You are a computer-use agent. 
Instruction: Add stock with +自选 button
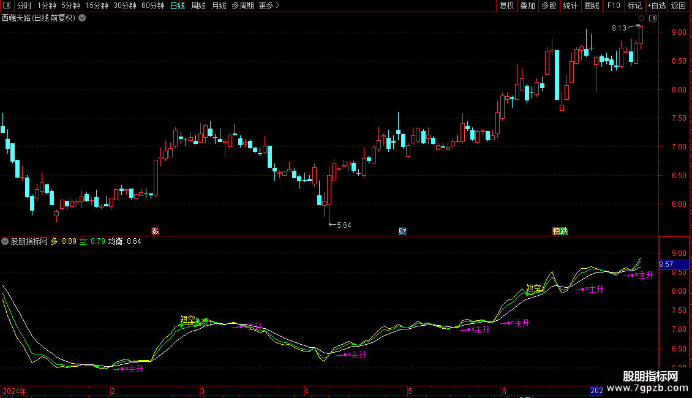(656, 6)
